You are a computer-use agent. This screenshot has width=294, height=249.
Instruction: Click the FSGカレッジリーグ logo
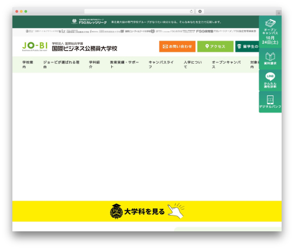tap(89, 22)
